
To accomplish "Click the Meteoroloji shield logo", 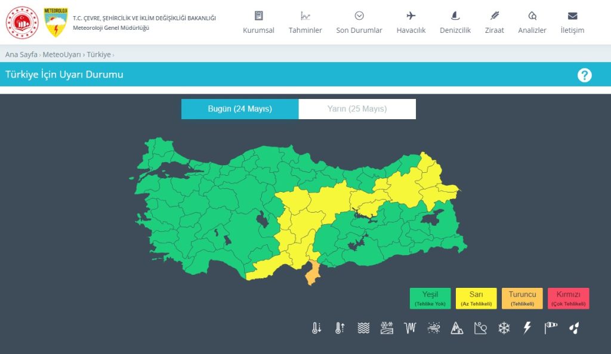I will click(x=55, y=22).
